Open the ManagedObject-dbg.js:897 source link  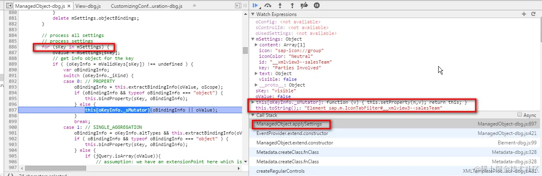pyautogui.click(x=508, y=123)
